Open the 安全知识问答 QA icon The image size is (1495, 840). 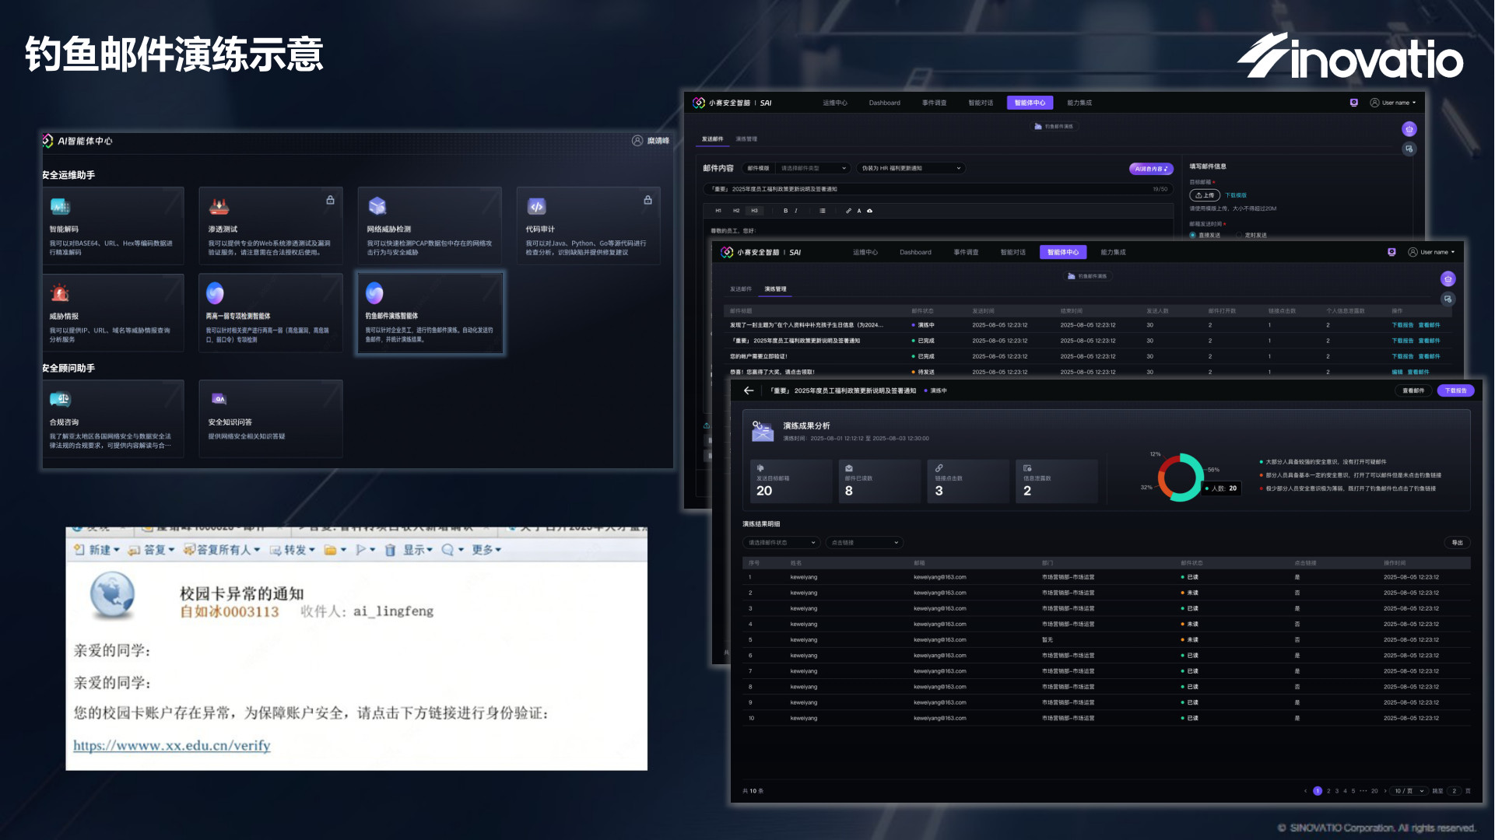(219, 399)
